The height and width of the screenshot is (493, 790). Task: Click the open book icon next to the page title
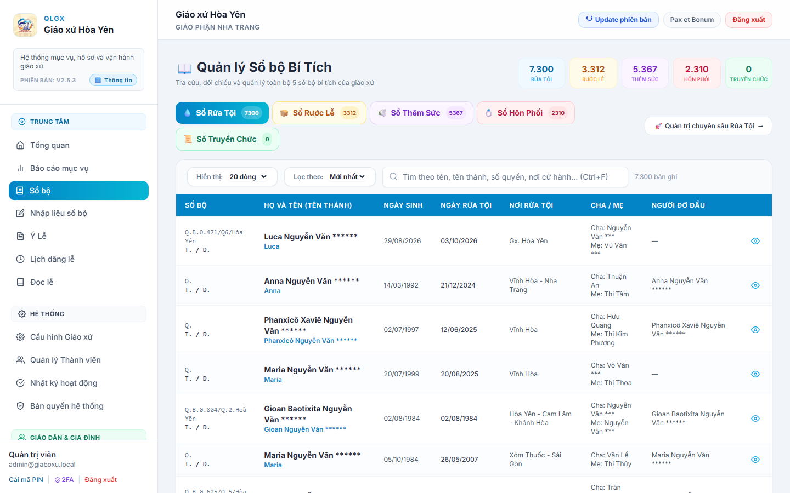coord(184,68)
